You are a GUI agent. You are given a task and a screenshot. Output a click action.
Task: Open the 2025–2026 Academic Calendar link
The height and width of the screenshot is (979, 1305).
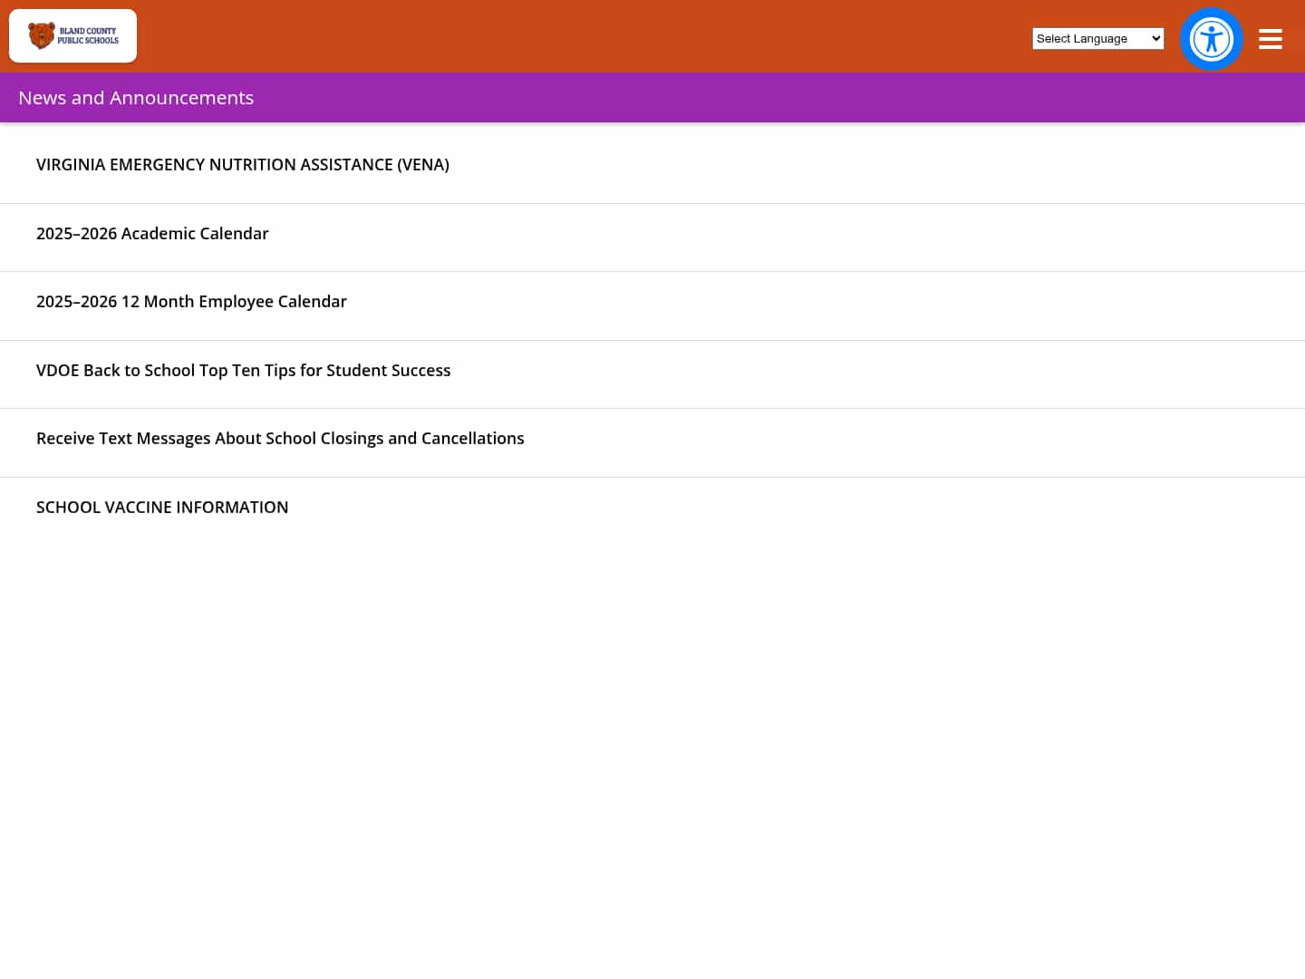click(x=152, y=234)
